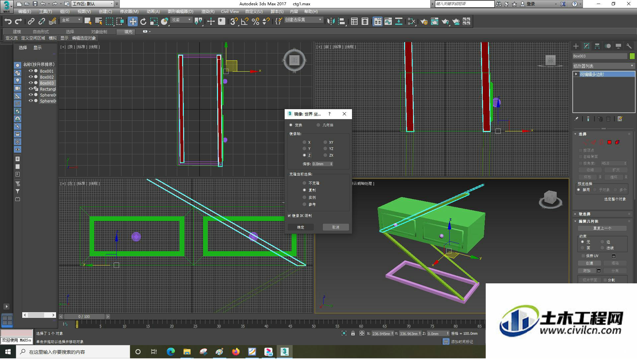Screen dimensions: 637x359
Task: Expand the 可编辑多边形 modifier stack entry
Action: (577, 74)
